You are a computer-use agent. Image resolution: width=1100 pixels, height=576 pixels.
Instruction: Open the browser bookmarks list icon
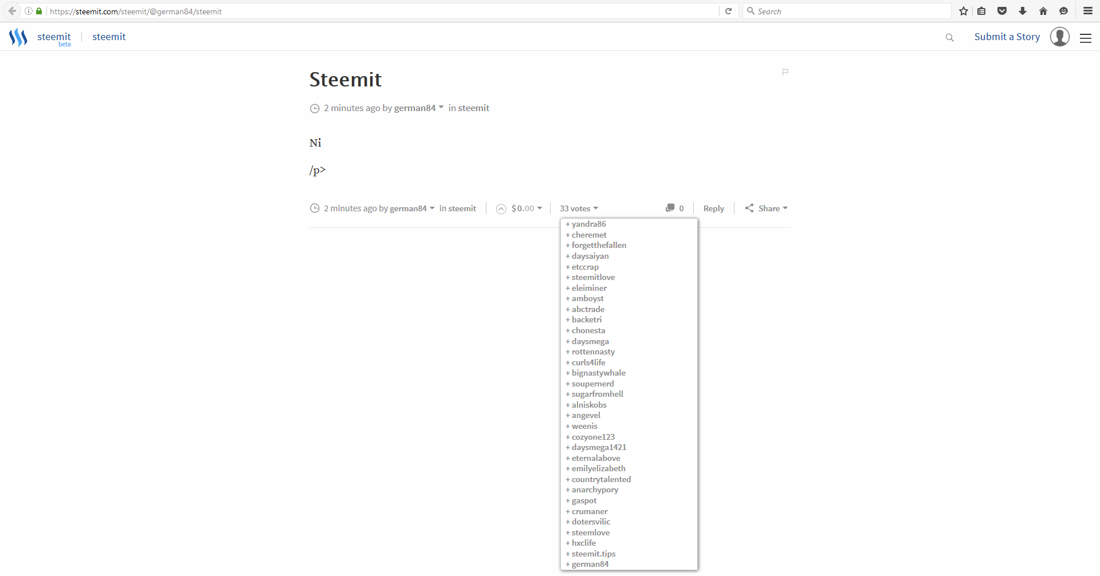point(982,11)
